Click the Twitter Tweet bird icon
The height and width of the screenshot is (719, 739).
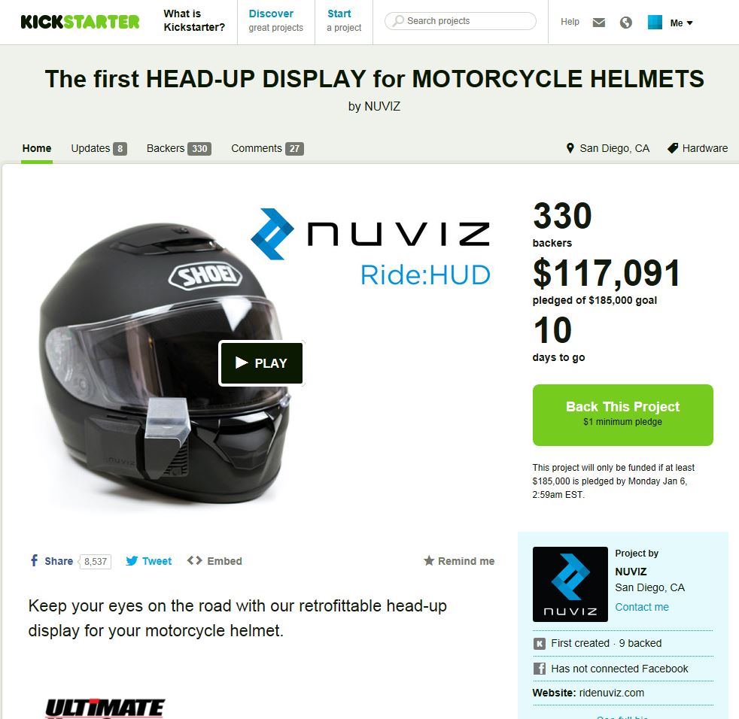pos(132,561)
